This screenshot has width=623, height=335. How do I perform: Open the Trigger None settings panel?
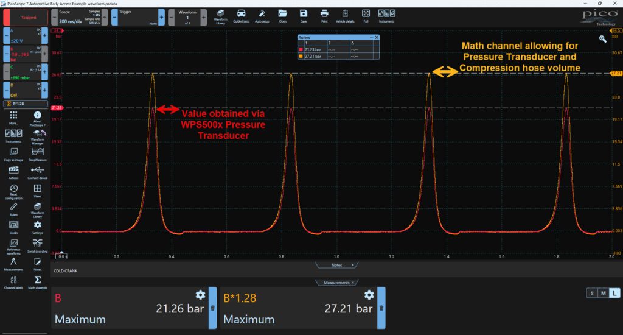(138, 18)
